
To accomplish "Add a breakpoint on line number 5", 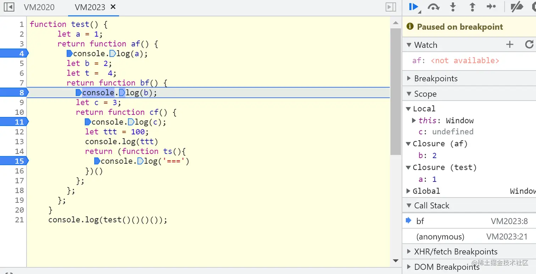I will tap(22, 63).
